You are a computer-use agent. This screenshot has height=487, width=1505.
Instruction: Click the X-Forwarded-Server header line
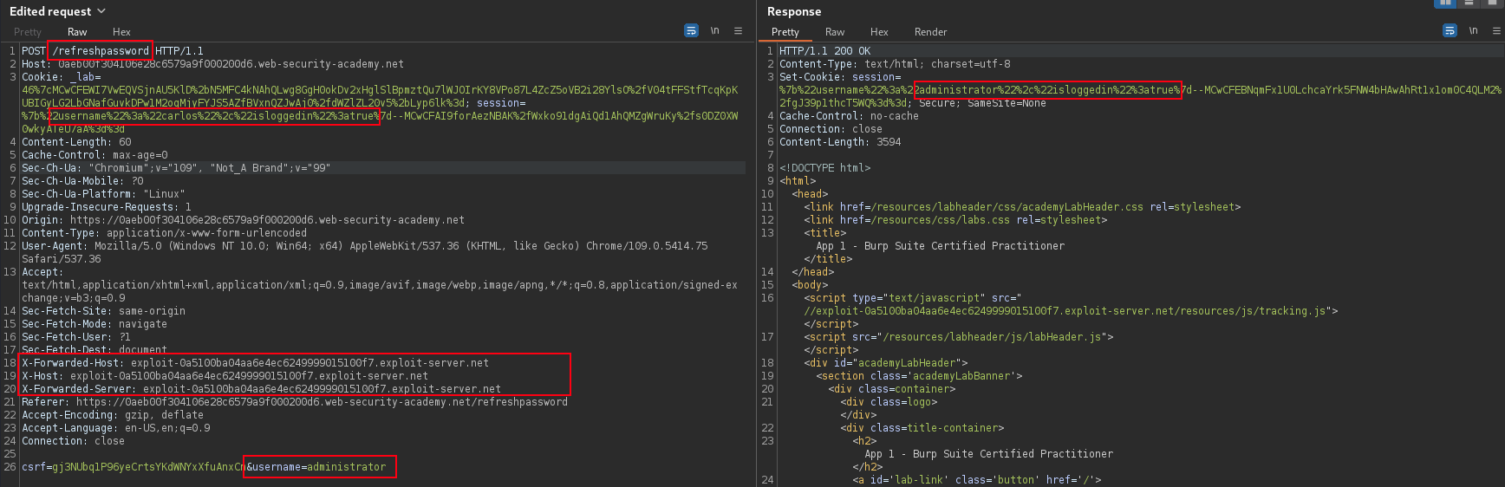coord(261,389)
